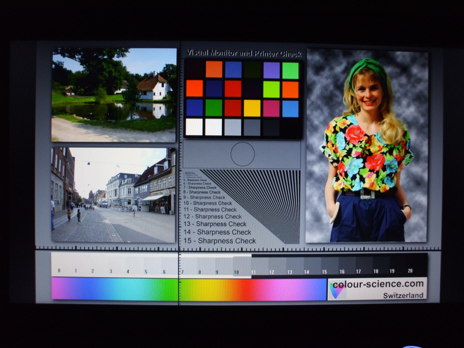Pick the orange patch in the chart's top row
Screen dimensions: 464x348
point(214,70)
